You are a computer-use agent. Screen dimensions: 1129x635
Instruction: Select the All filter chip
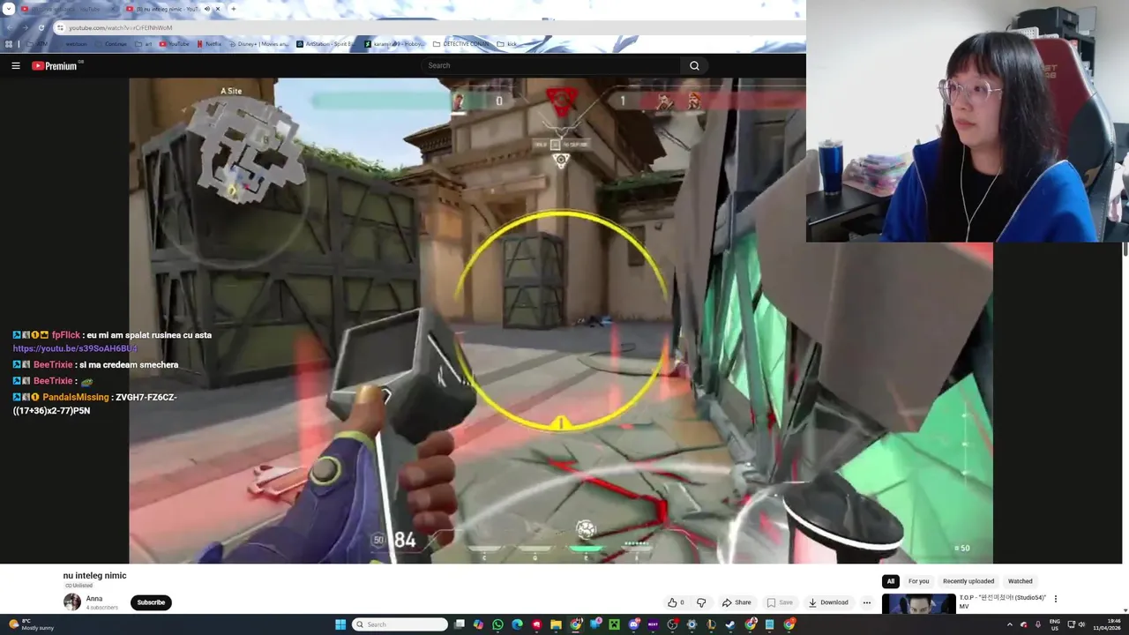pos(891,581)
